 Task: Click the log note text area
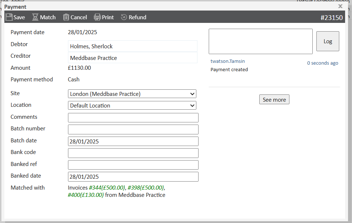(x=260, y=41)
